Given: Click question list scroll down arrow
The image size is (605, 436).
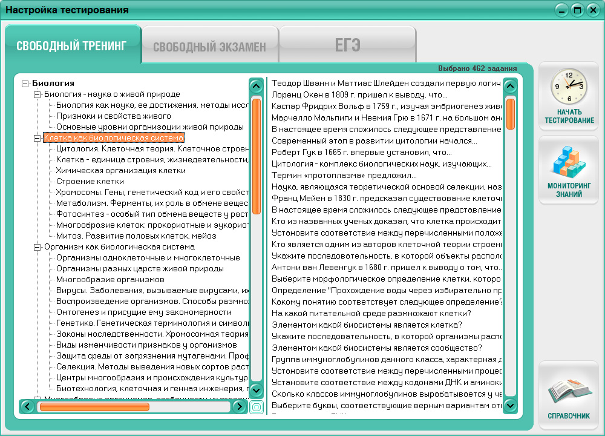Looking at the screenshot, I should click(x=510, y=405).
